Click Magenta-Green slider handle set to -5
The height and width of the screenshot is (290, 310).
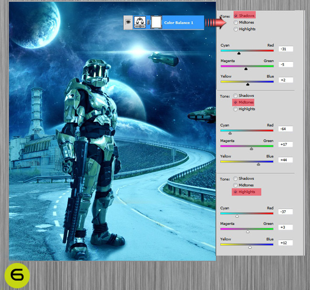(x=246, y=68)
